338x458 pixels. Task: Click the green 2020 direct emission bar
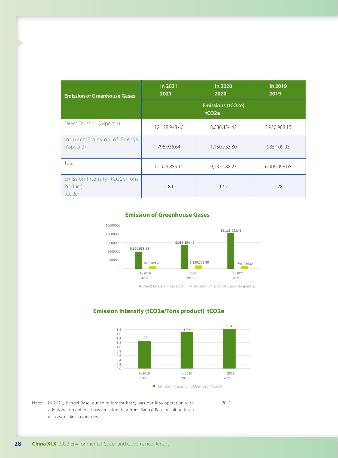[184, 257]
